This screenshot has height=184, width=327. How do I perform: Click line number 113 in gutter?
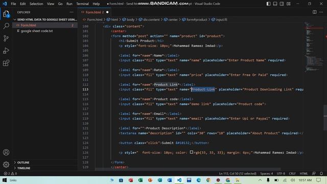(x=85, y=89)
